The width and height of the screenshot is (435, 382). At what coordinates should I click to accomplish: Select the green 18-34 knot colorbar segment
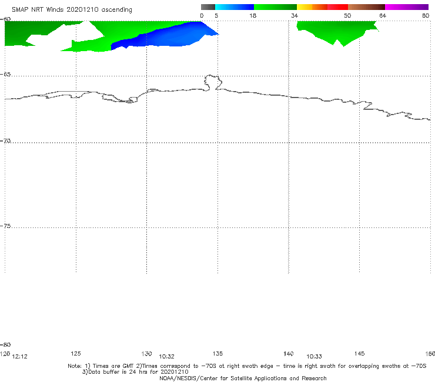click(x=275, y=7)
